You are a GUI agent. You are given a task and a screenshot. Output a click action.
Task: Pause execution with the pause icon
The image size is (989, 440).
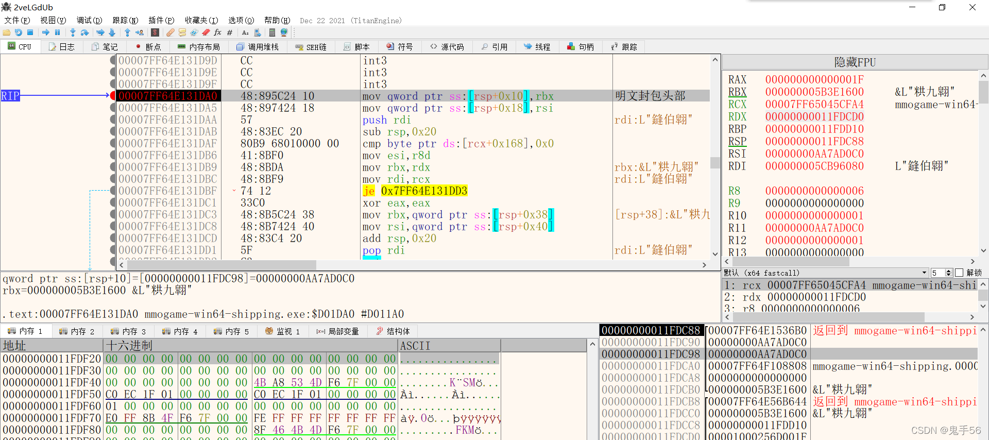[x=58, y=32]
